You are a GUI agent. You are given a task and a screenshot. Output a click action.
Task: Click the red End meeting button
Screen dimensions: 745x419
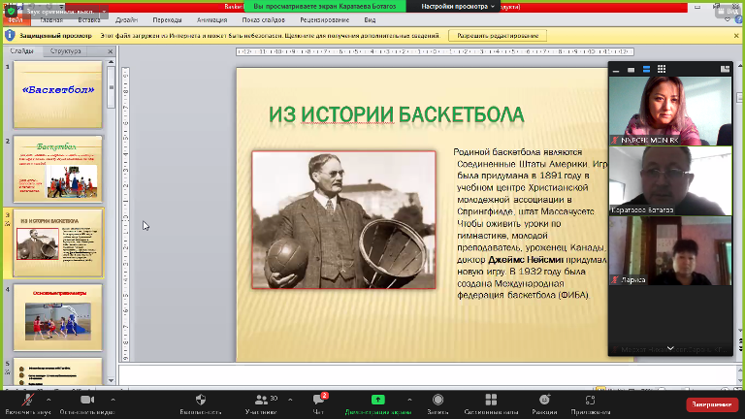point(711,404)
